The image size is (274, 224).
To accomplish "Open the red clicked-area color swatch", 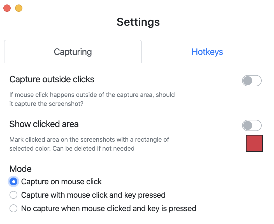I will 254,143.
